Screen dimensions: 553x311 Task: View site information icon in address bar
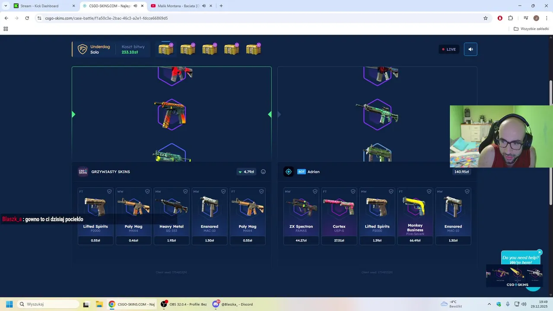39,18
